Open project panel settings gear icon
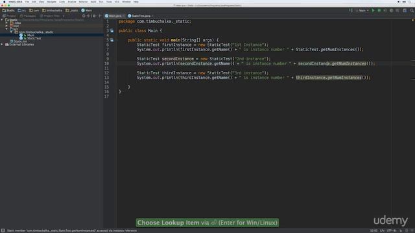 coord(94,16)
